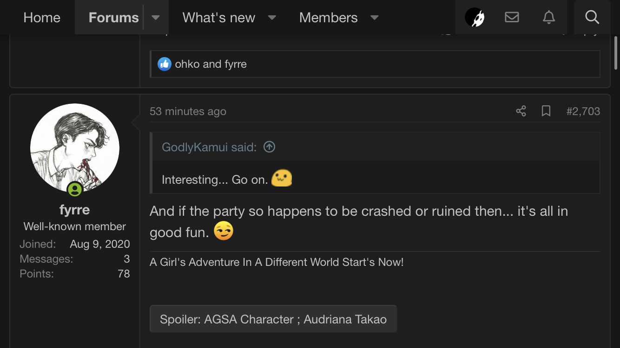The image size is (620, 348).
Task: Open GodlyKamui said quote link
Action: click(209, 147)
